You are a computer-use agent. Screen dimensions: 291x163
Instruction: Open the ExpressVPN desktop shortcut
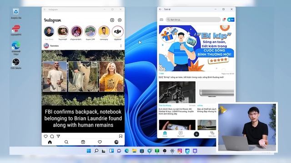click(16, 30)
